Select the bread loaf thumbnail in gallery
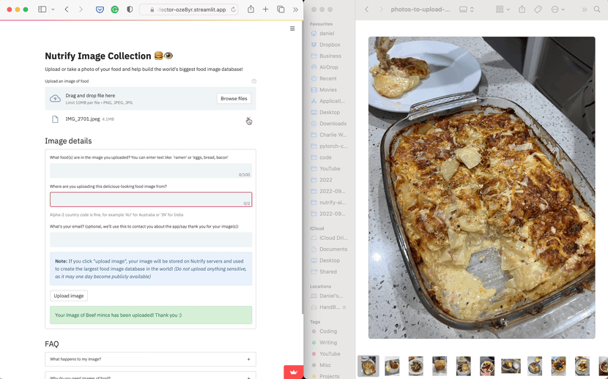The height and width of the screenshot is (379, 608). point(440,366)
